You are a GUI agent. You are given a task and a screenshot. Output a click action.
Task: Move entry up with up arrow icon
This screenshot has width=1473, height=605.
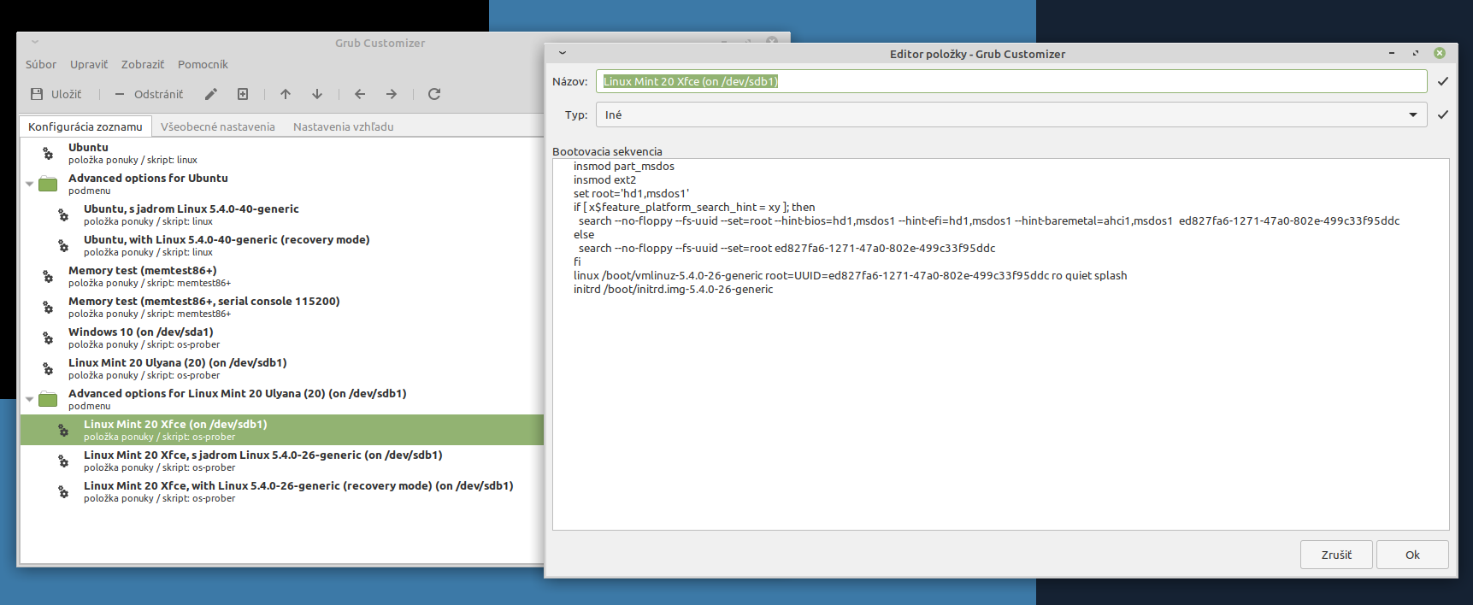[x=286, y=94]
